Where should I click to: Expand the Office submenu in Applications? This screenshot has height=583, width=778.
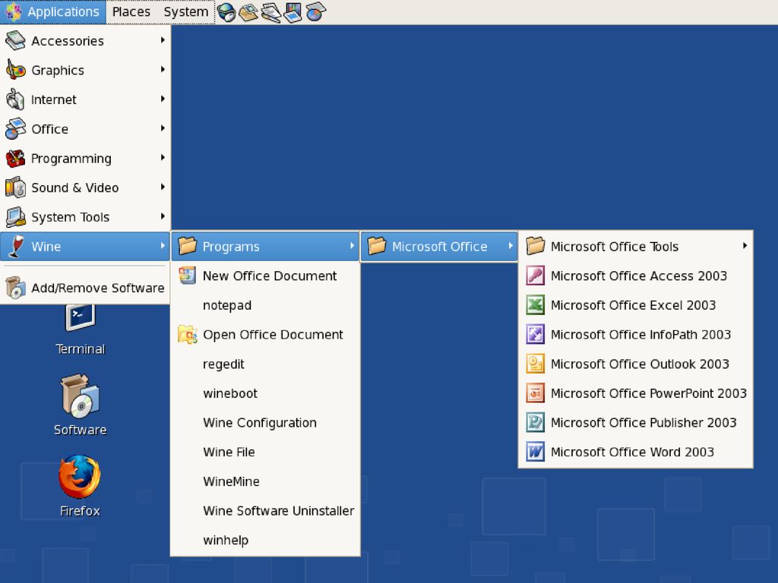(x=85, y=129)
